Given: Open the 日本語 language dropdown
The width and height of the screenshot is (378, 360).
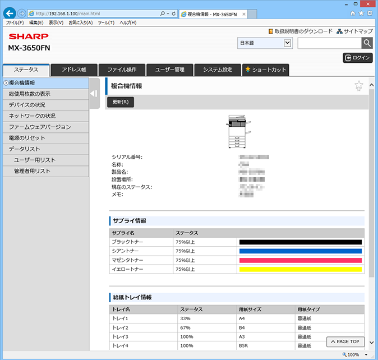Looking at the screenshot, I should coord(265,43).
